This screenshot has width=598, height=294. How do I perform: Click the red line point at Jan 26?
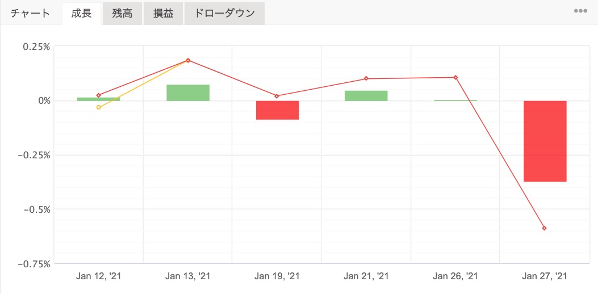point(455,77)
